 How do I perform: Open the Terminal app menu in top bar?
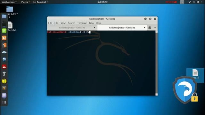[41, 2]
